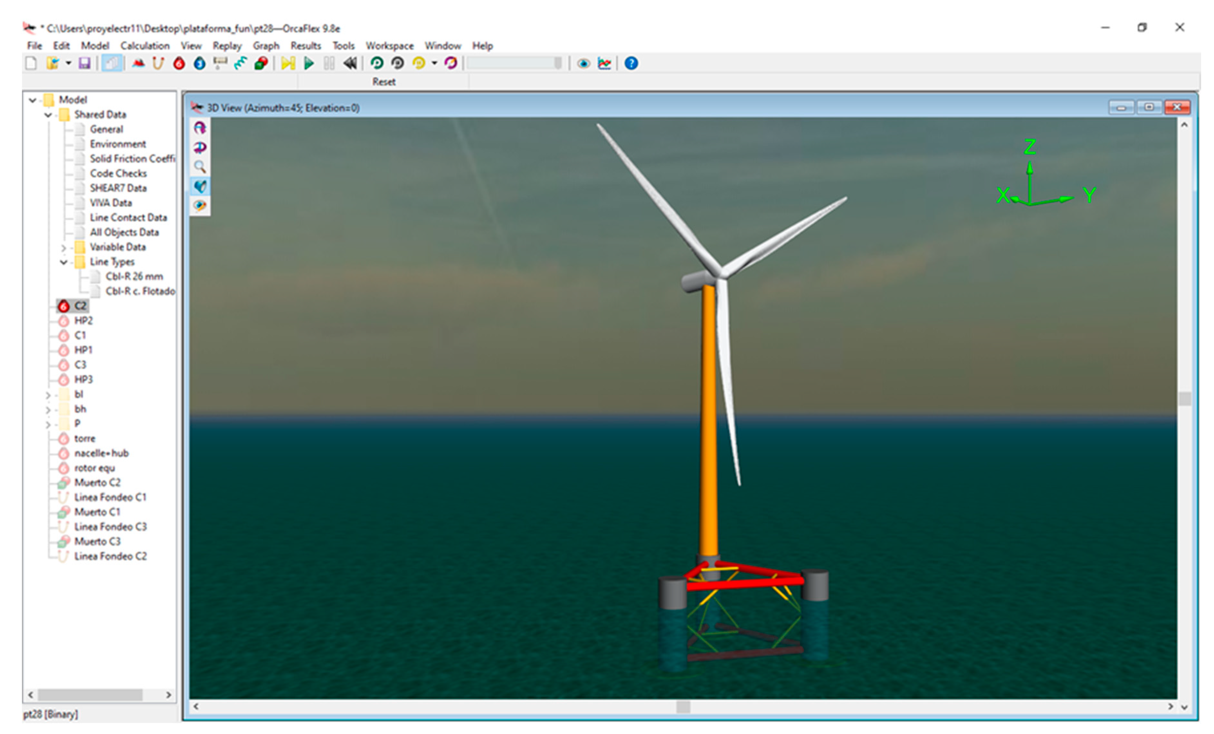Click the spring Link object icon

click(241, 63)
